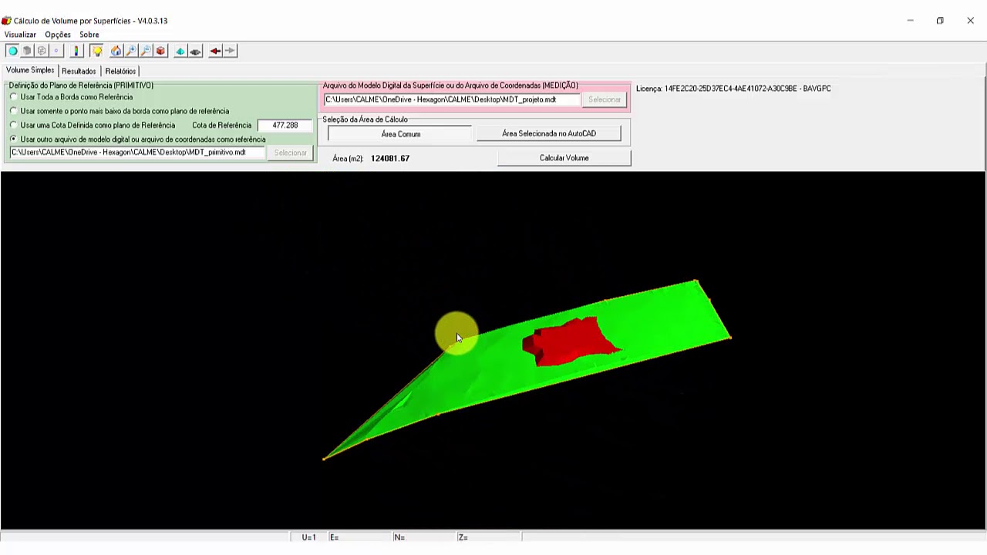Click the 'Área (m2):' label
The width and height of the screenshot is (987, 555).
(x=348, y=158)
